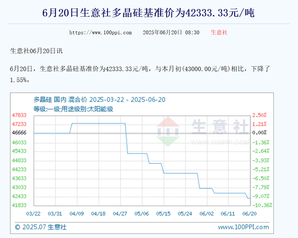The width and height of the screenshot is (298, 238).
Task: Click the 43633 y-axis price label
Action: [x=19, y=178]
